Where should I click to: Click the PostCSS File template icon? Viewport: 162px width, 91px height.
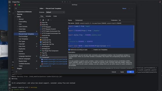[41, 36]
